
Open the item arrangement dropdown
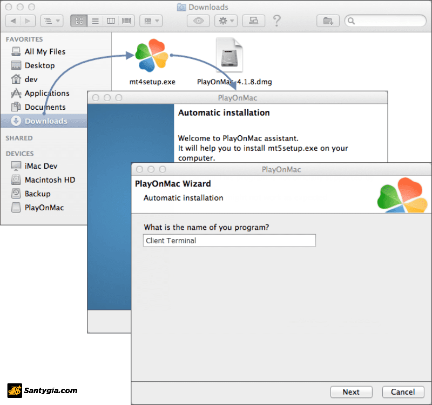tap(151, 21)
